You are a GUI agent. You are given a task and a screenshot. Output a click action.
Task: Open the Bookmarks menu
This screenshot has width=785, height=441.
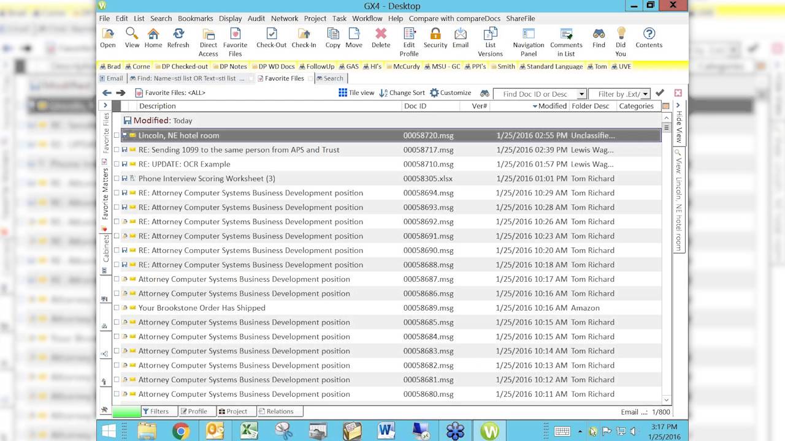click(195, 18)
